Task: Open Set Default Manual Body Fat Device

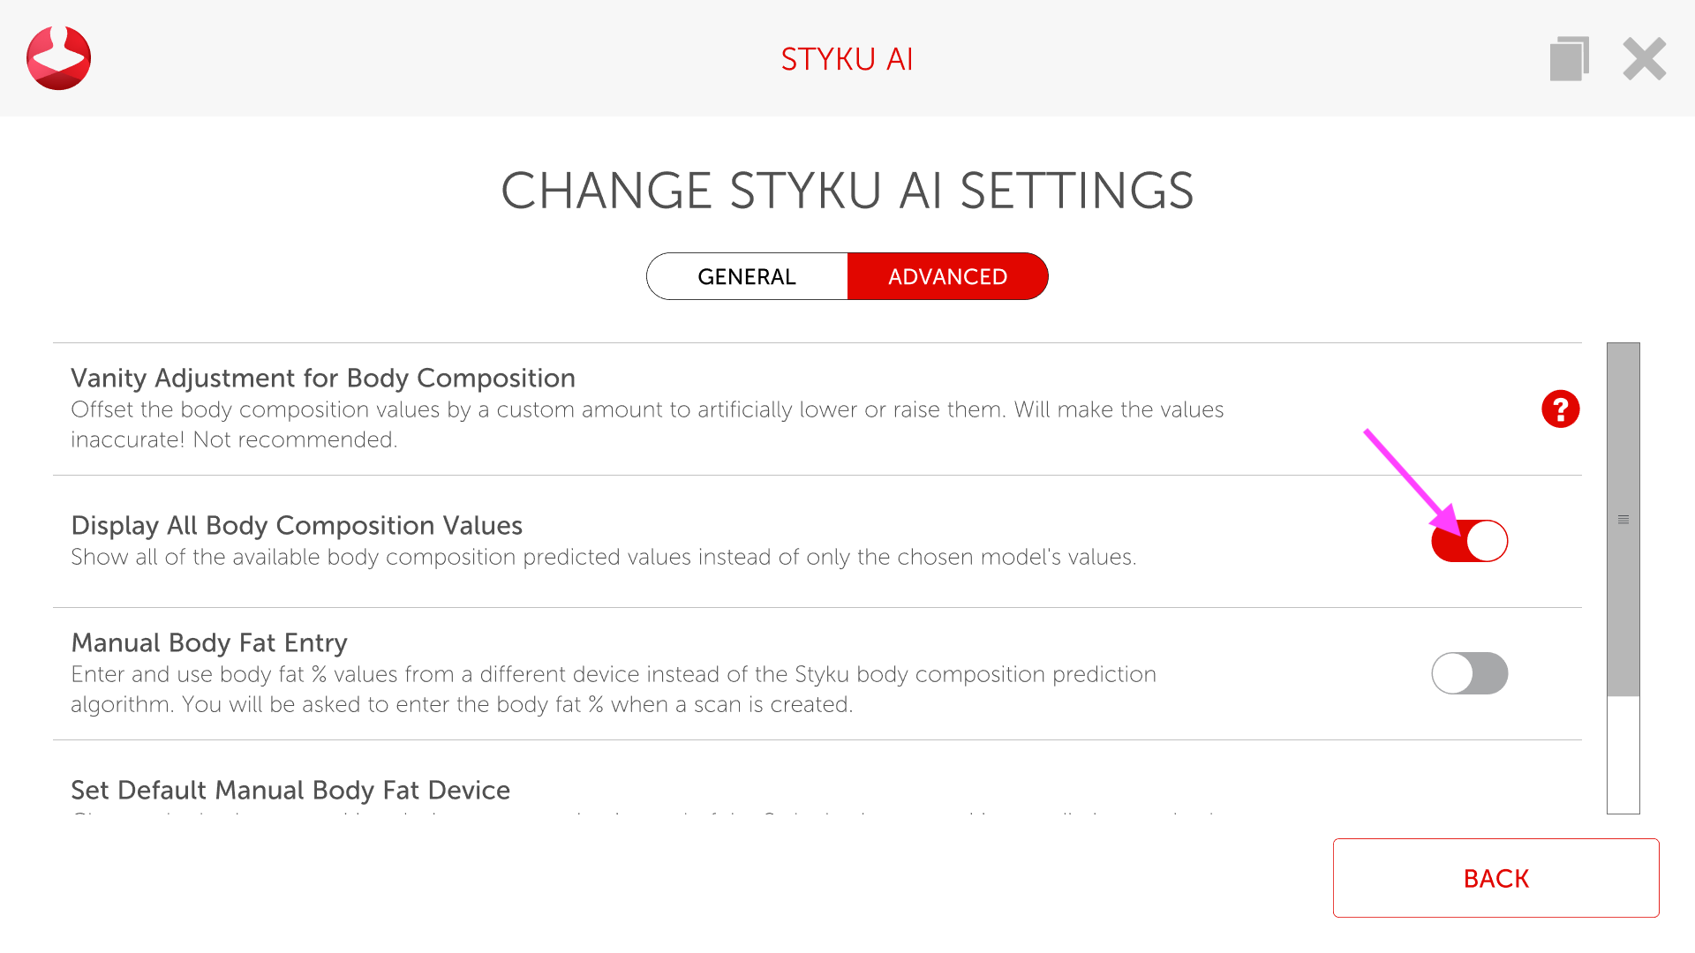Action: (x=290, y=790)
